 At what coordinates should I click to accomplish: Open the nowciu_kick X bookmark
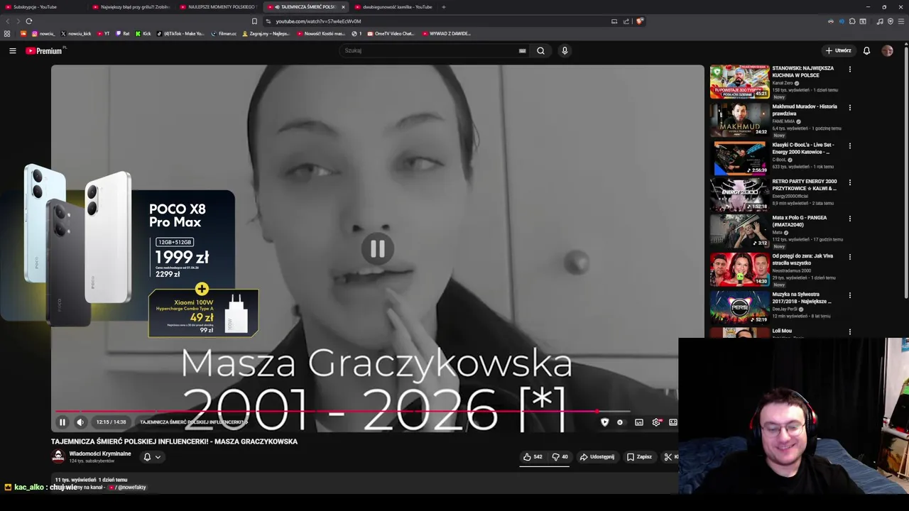pos(76,33)
